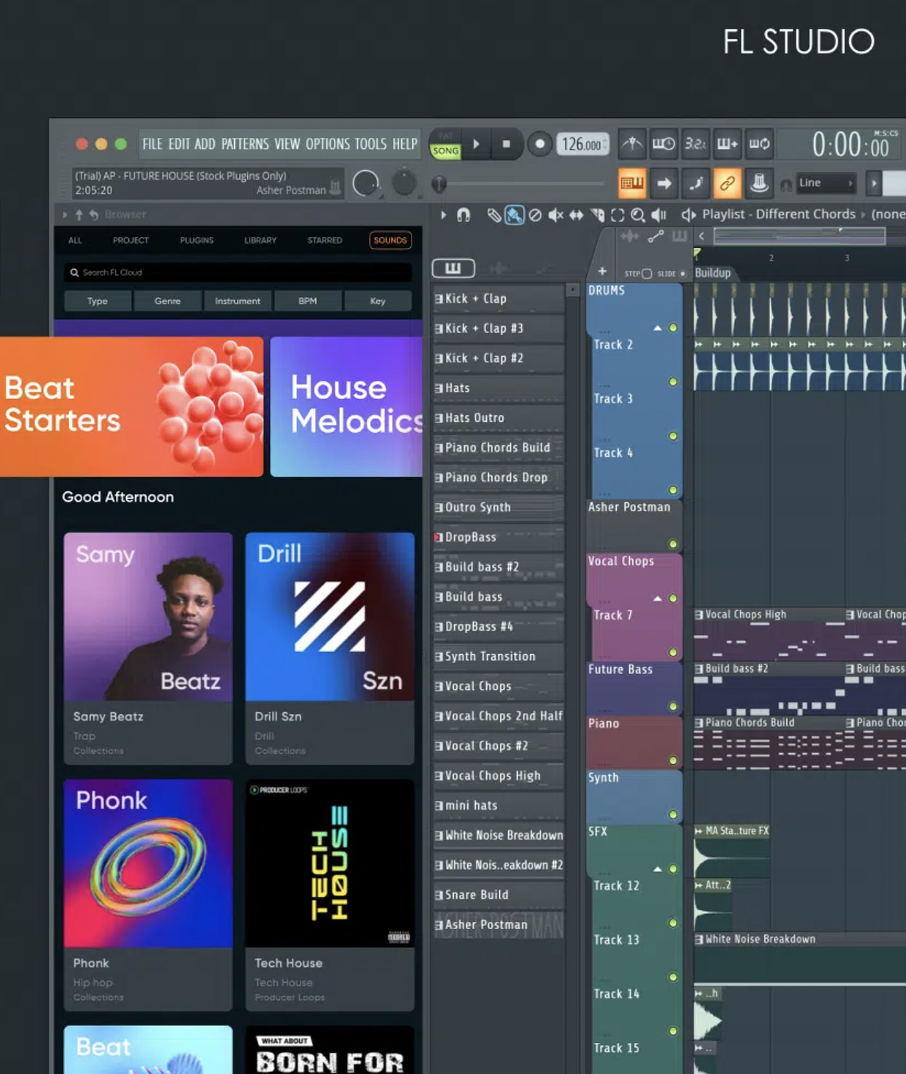This screenshot has height=1074, width=906.
Task: Select the Slip tool
Action: point(576,215)
